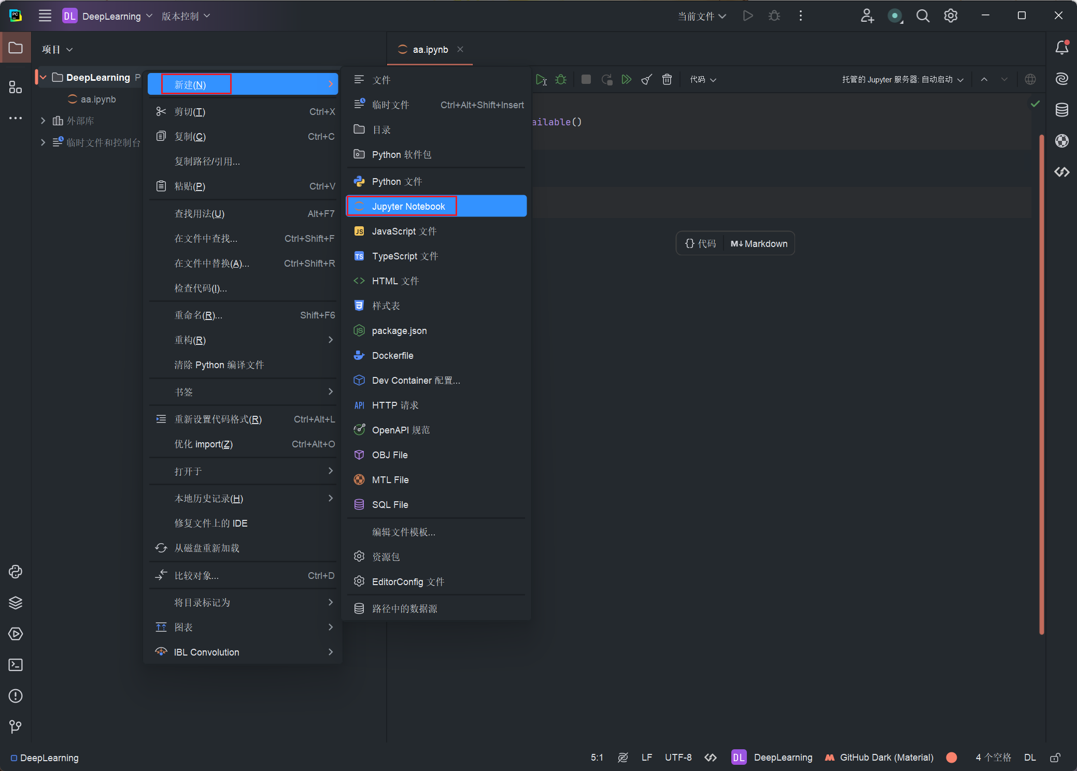Click UTF-8 encoding in status bar
The image size is (1077, 771).
(678, 758)
